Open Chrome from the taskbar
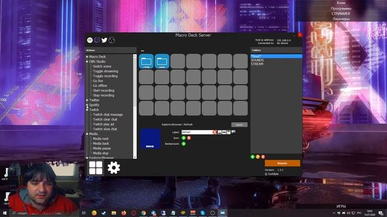Viewport: 387px width, 217px height. tap(143, 213)
